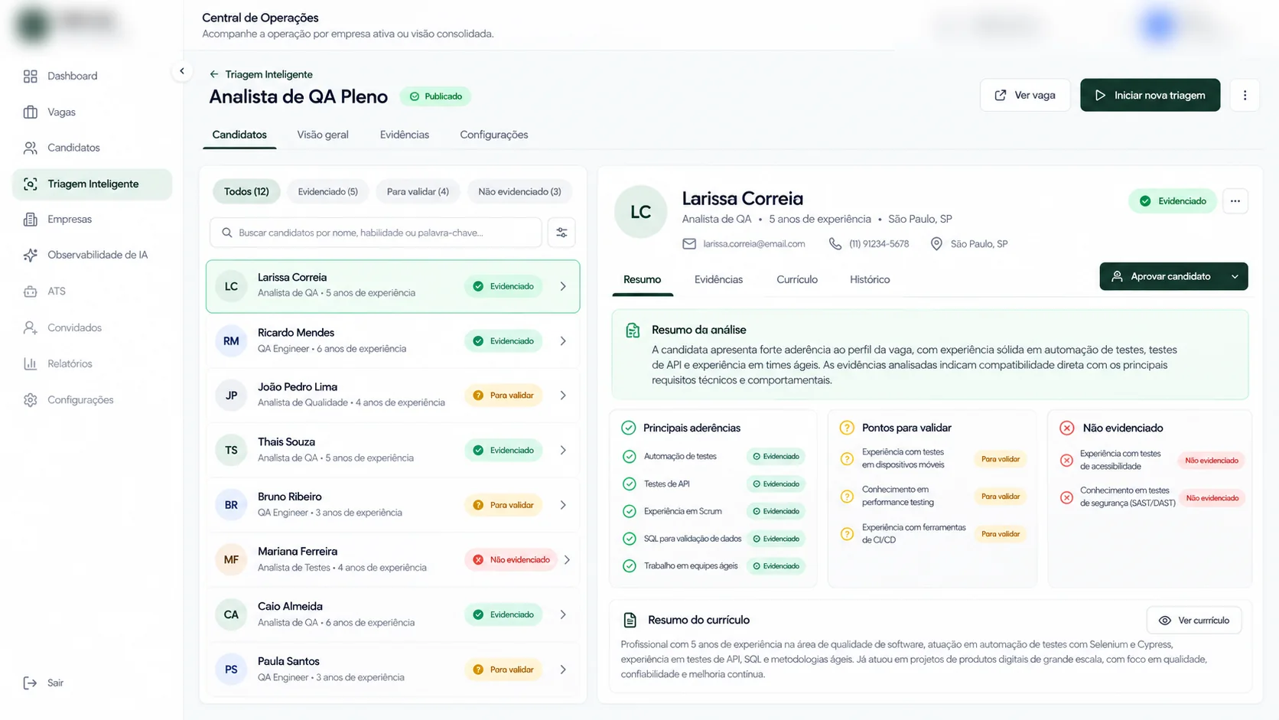Viewport: 1279px width, 720px height.
Task: Switch to top Evidências tab
Action: pyautogui.click(x=405, y=135)
